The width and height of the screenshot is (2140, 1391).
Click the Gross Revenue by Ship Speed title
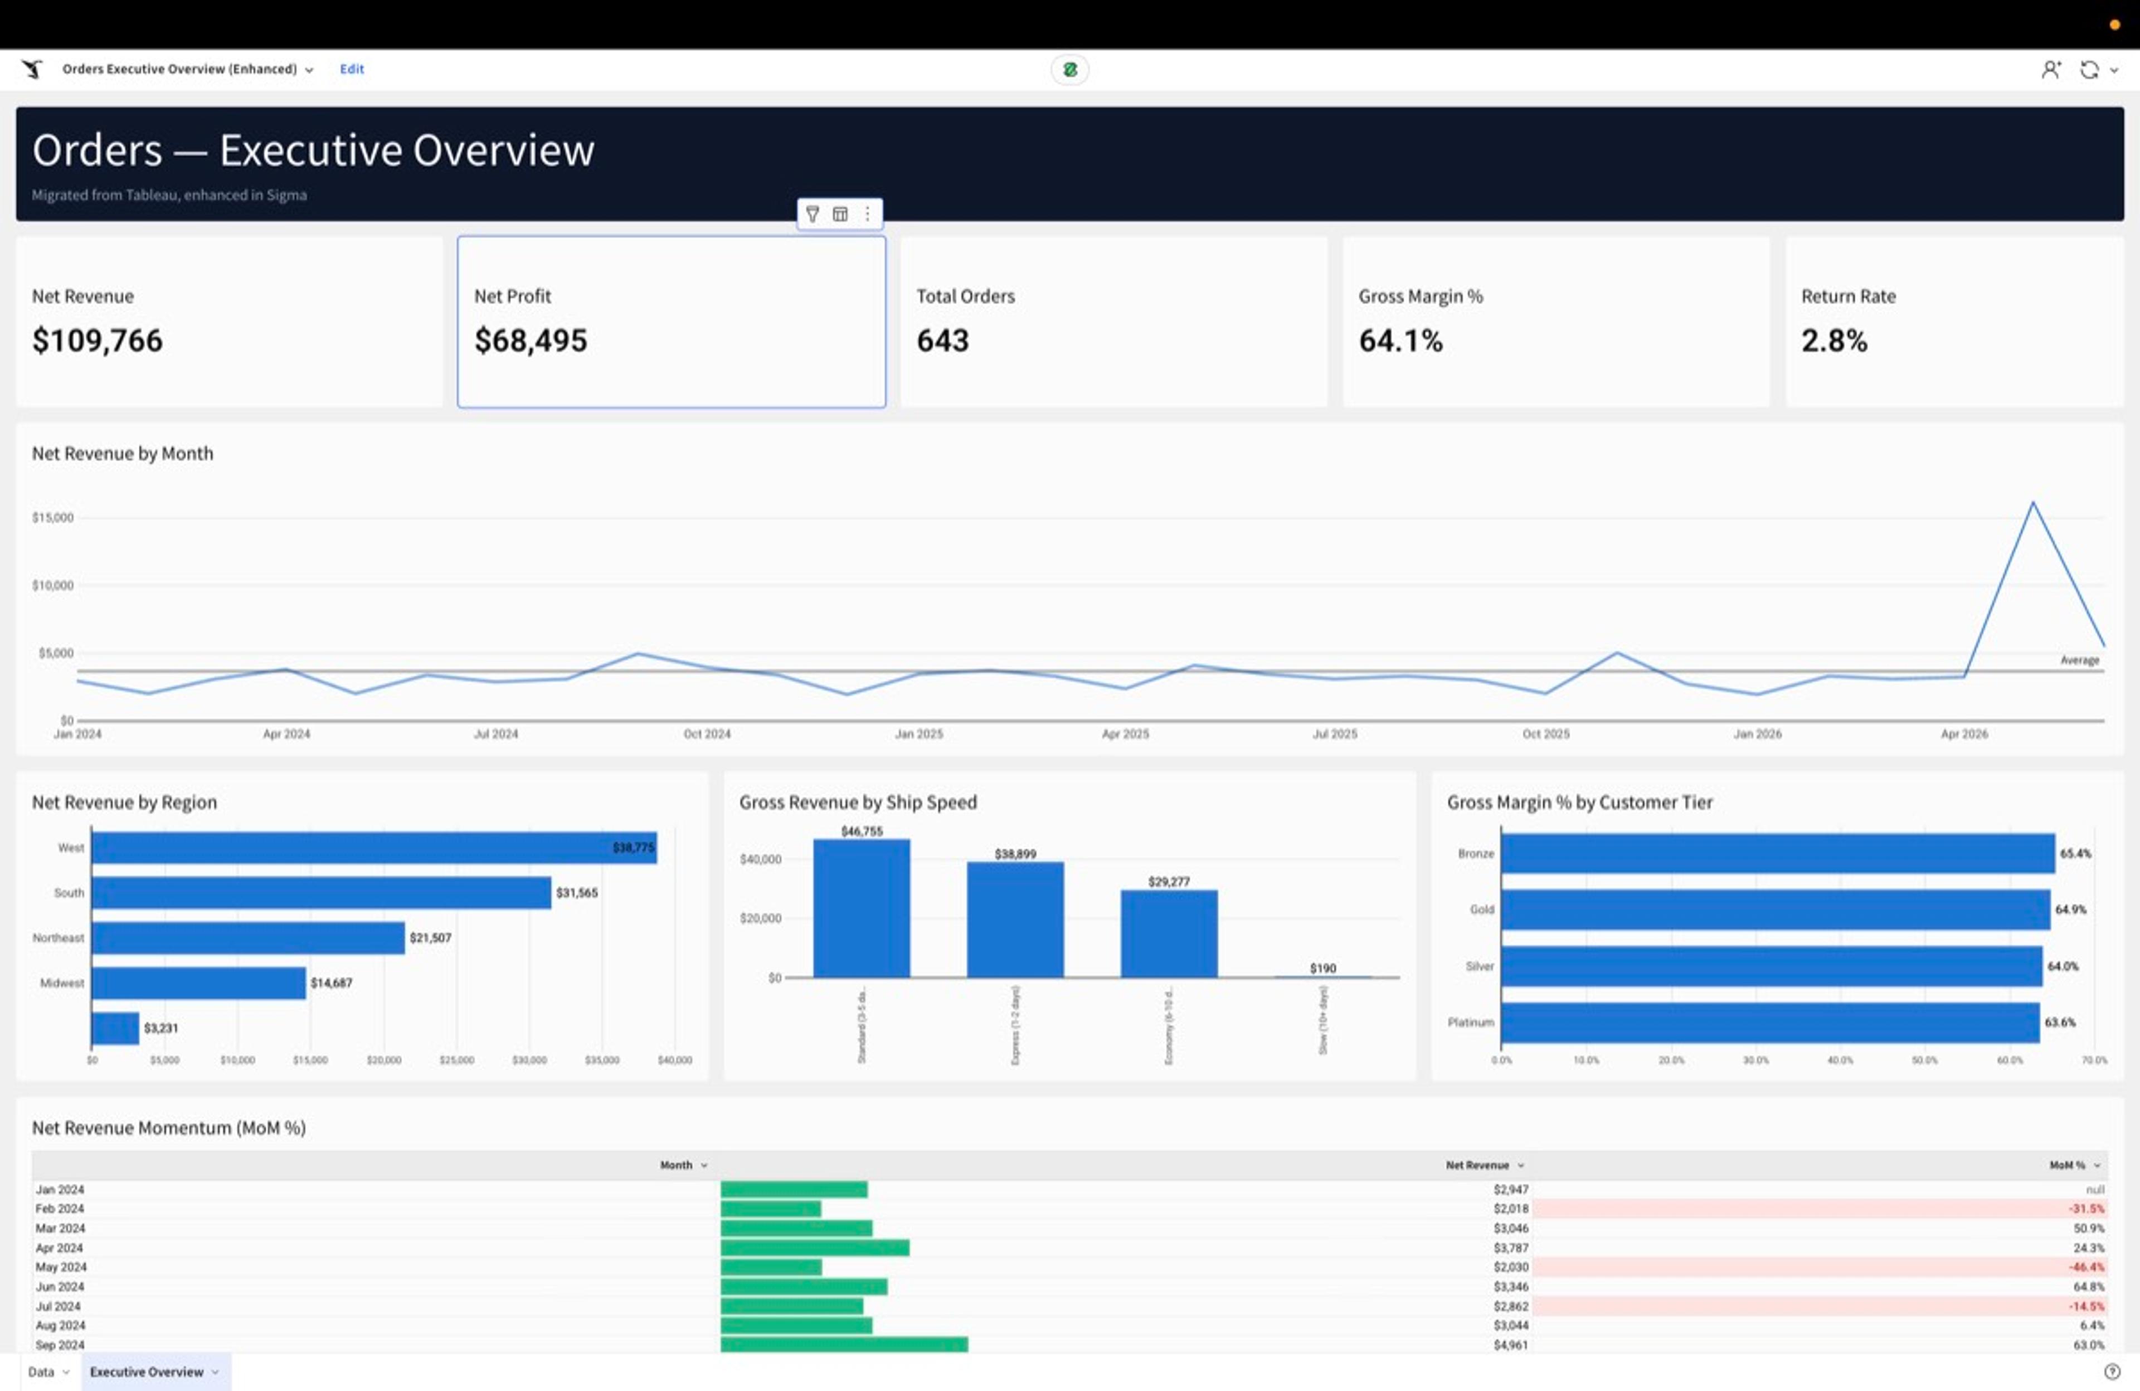click(x=858, y=802)
